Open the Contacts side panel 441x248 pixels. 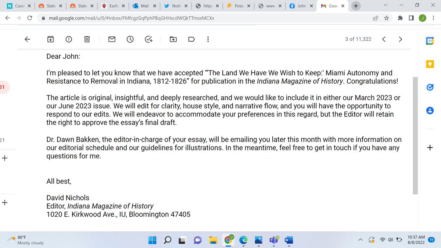click(429, 110)
